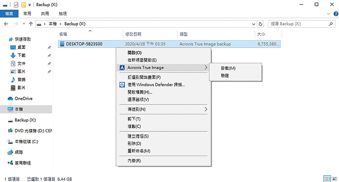Image resolution: width=339 pixels, height=182 pixels.
Task: Click the OneDrive cloud icon in sidebar
Action: [x=11, y=98]
